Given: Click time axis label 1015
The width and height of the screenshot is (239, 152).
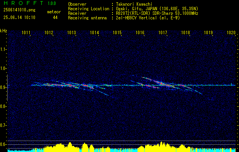Looking at the screenshot, I should coord(117,32).
